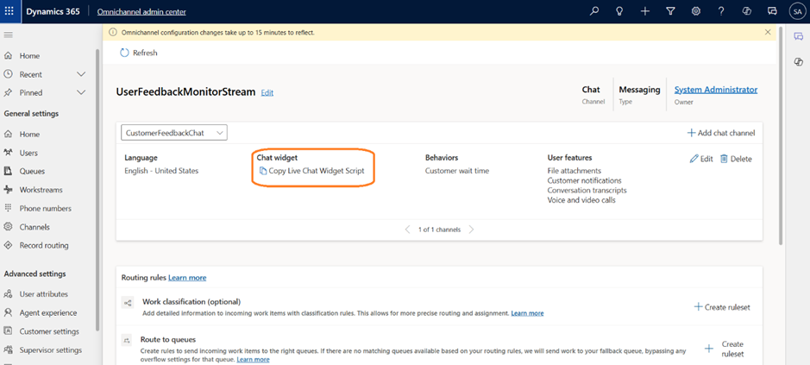This screenshot has width=810, height=365.
Task: Open the System Administrator owner link
Action: tap(715, 90)
